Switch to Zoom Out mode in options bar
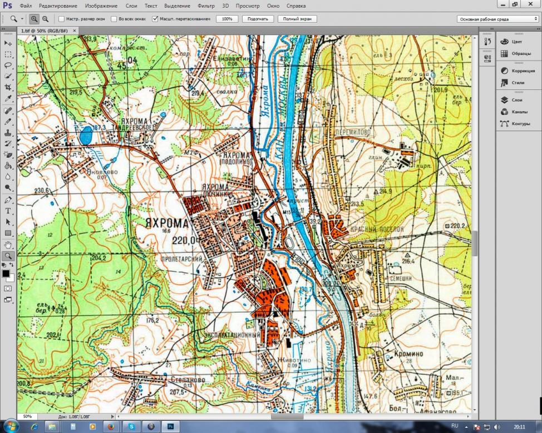Image resolution: width=542 pixels, height=433 pixels. coord(45,18)
